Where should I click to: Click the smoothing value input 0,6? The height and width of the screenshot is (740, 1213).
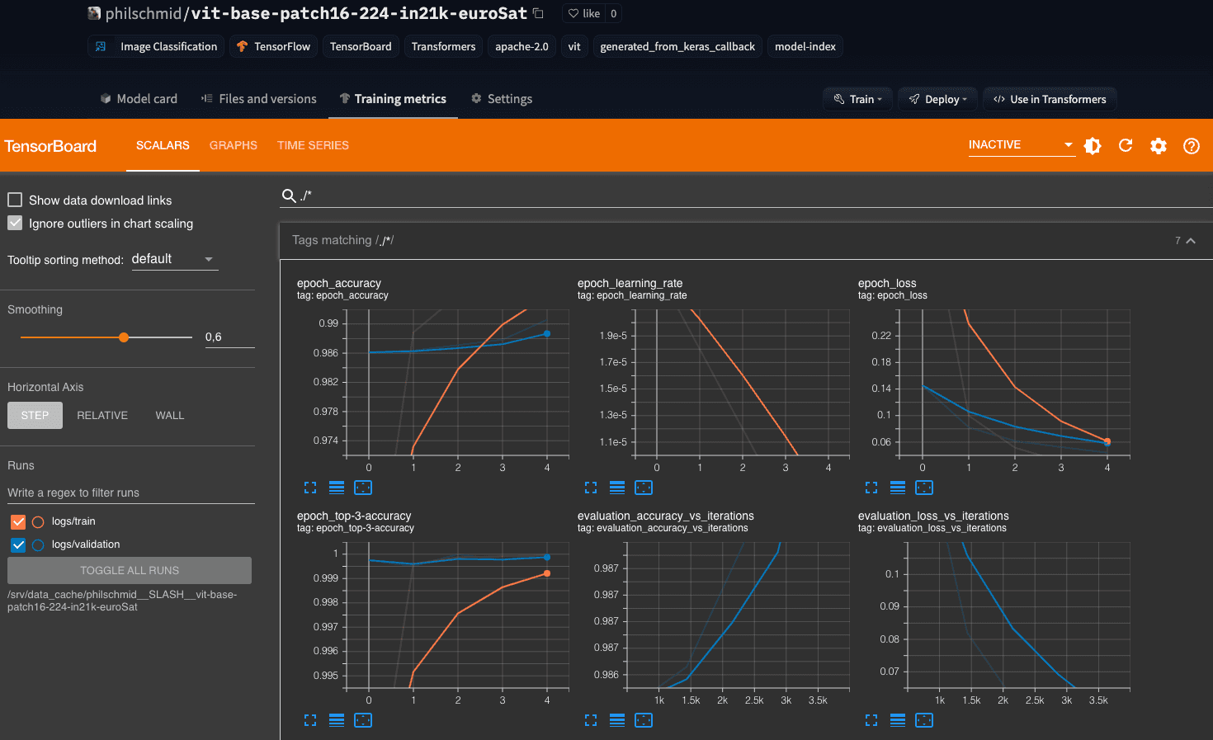(229, 337)
